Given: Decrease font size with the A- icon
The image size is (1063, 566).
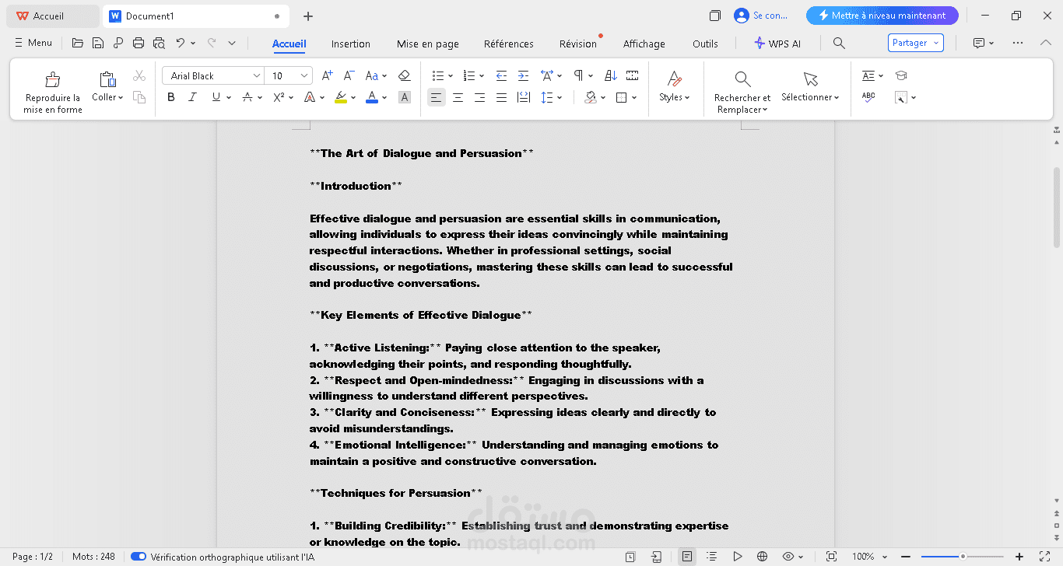Looking at the screenshot, I should [x=349, y=75].
